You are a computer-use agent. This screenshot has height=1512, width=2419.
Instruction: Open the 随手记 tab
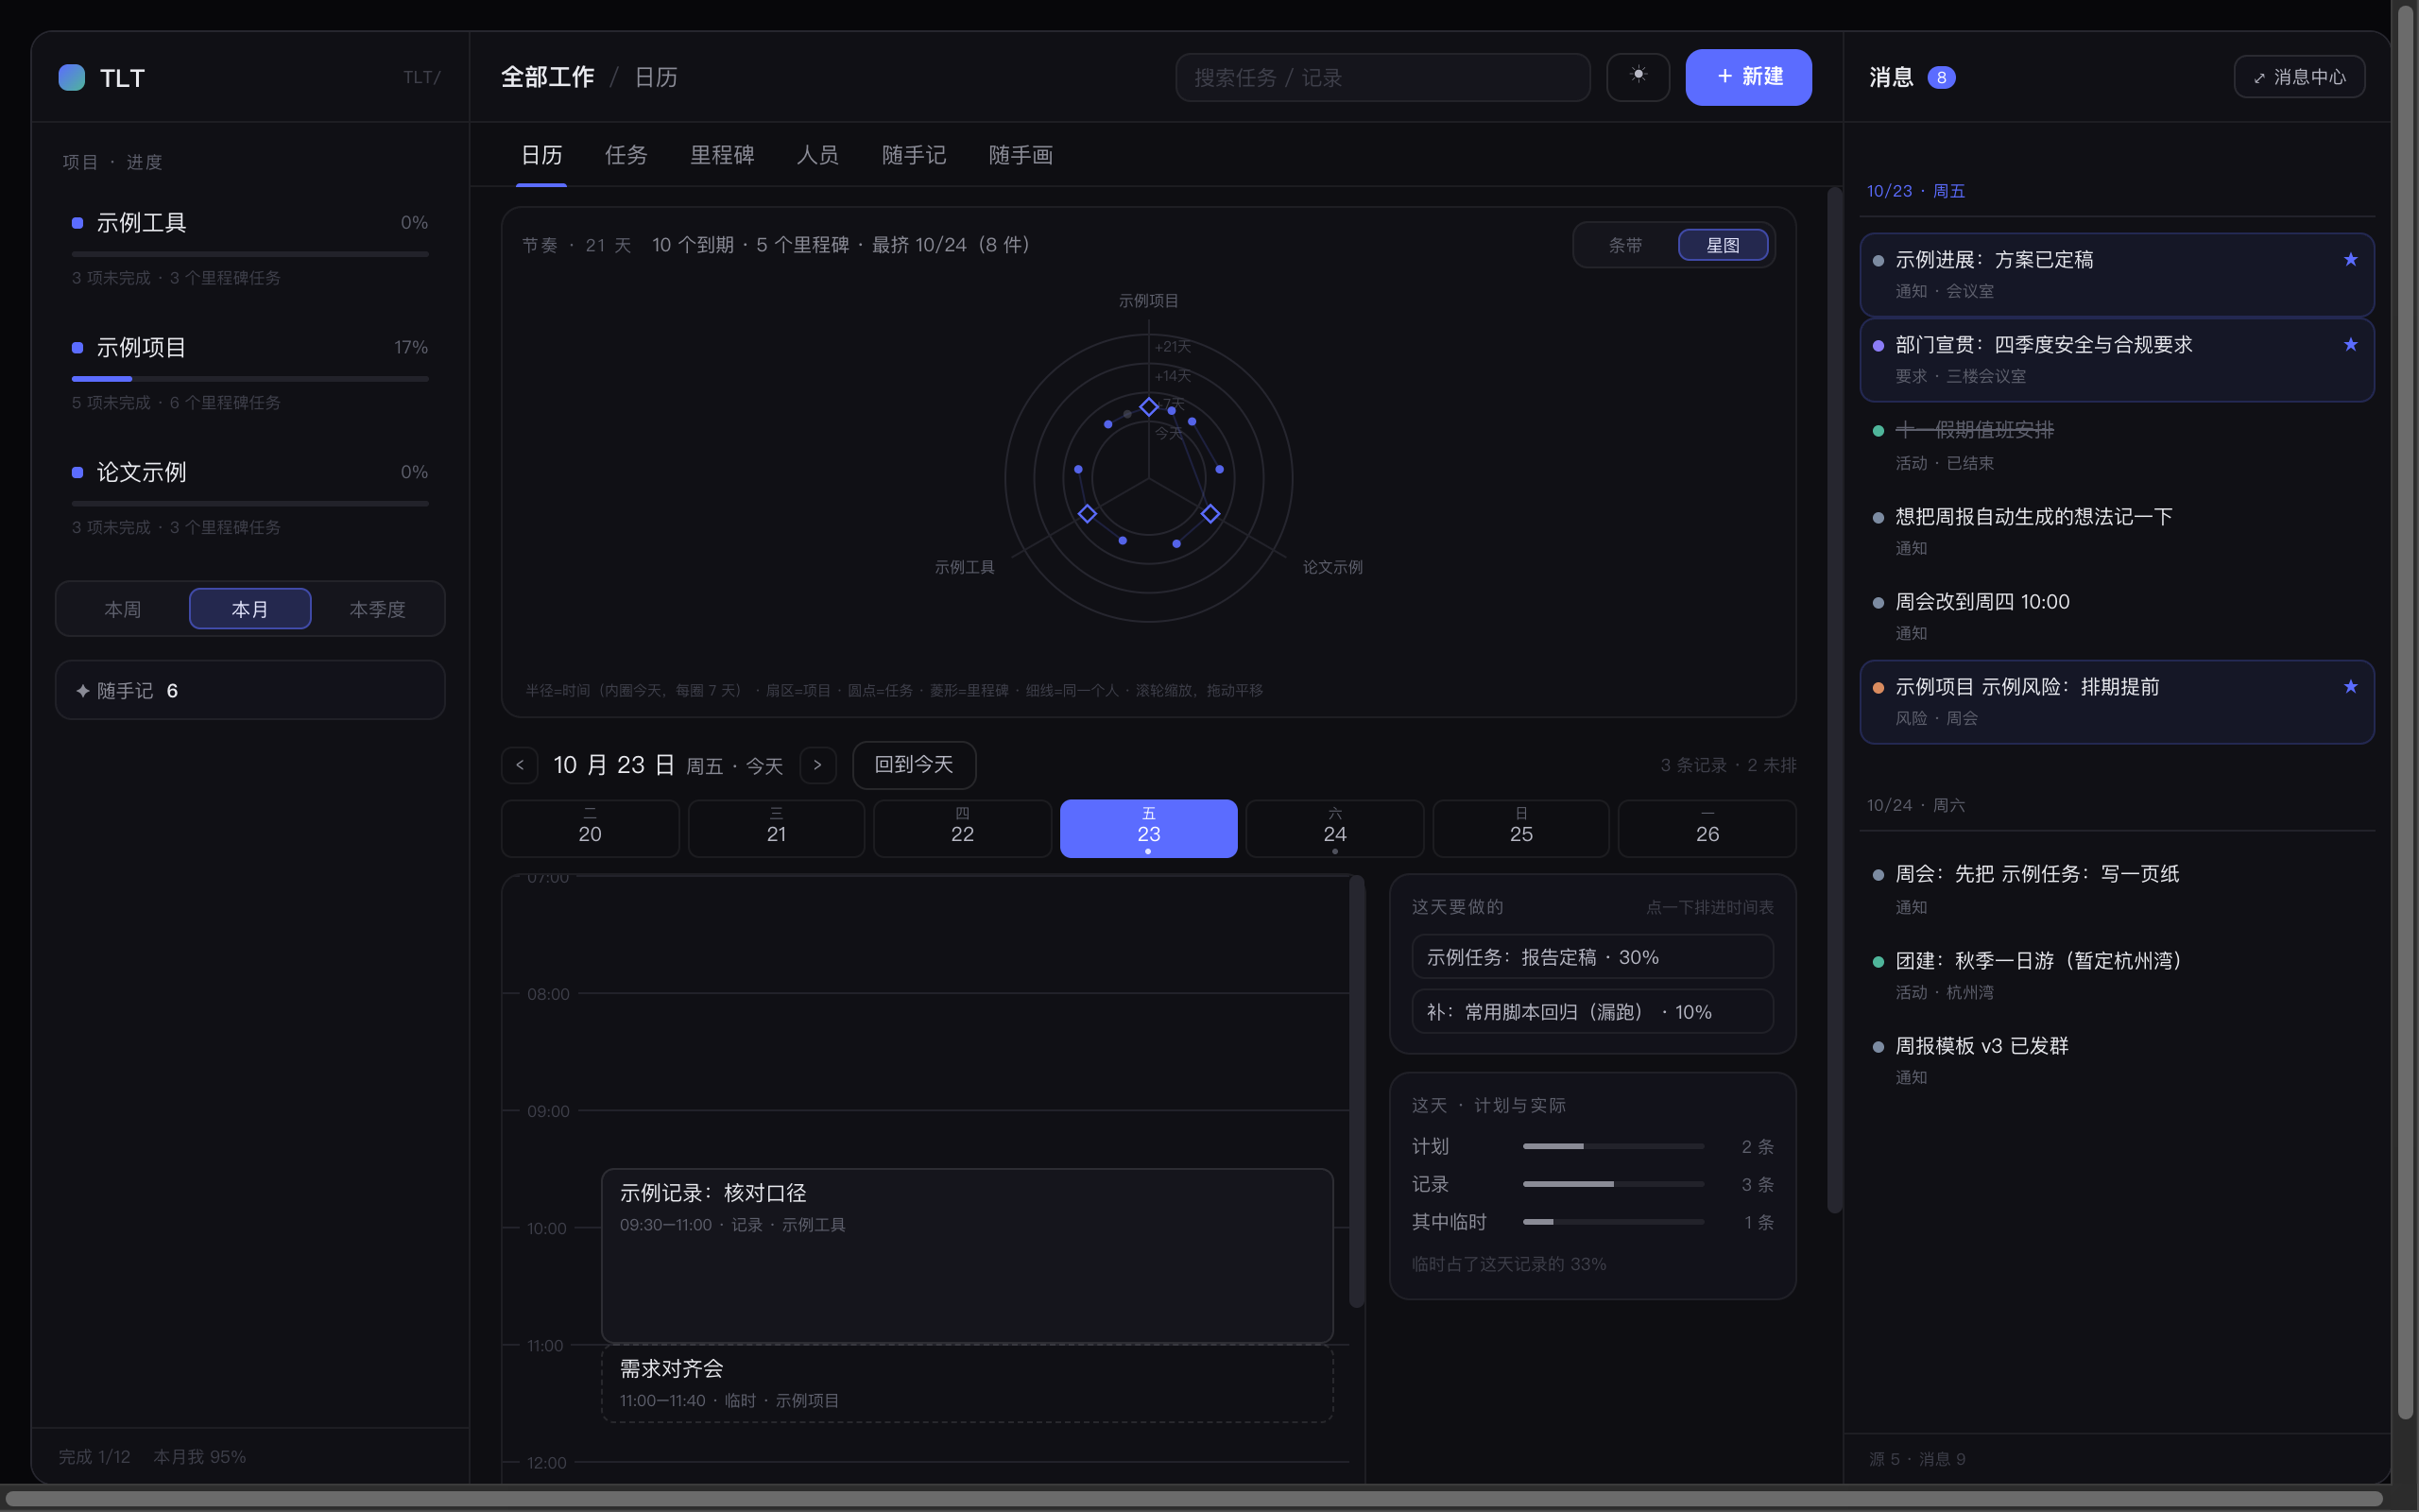(914, 155)
